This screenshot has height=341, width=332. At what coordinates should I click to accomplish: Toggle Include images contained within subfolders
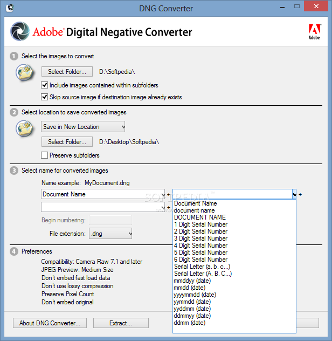(45, 85)
